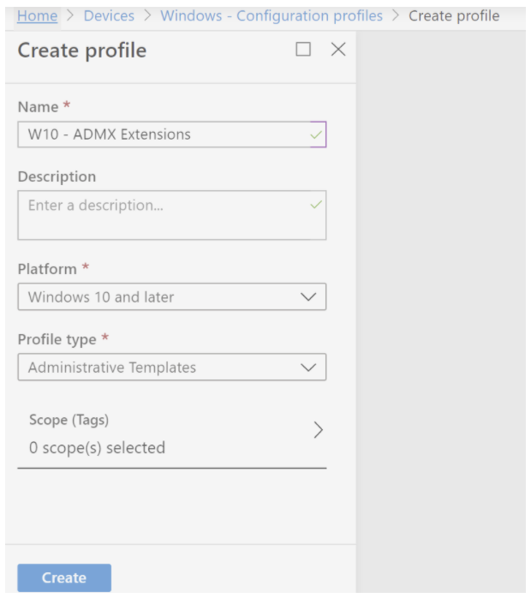Go to Devices in the breadcrumb
Image resolution: width=531 pixels, height=598 pixels.
click(109, 16)
